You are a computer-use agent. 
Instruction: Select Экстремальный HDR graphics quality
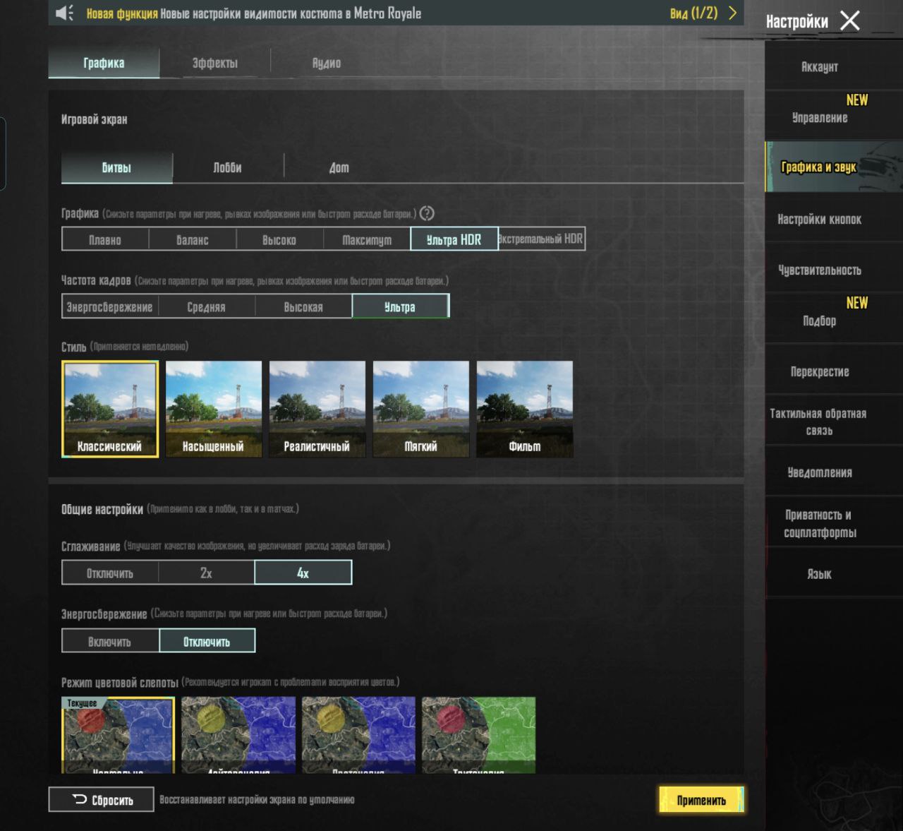(x=541, y=239)
